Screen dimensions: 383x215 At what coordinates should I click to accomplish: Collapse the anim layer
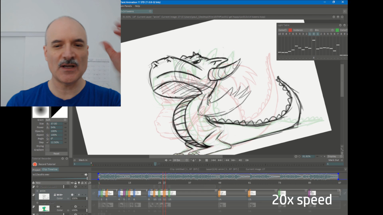pos(38,191)
